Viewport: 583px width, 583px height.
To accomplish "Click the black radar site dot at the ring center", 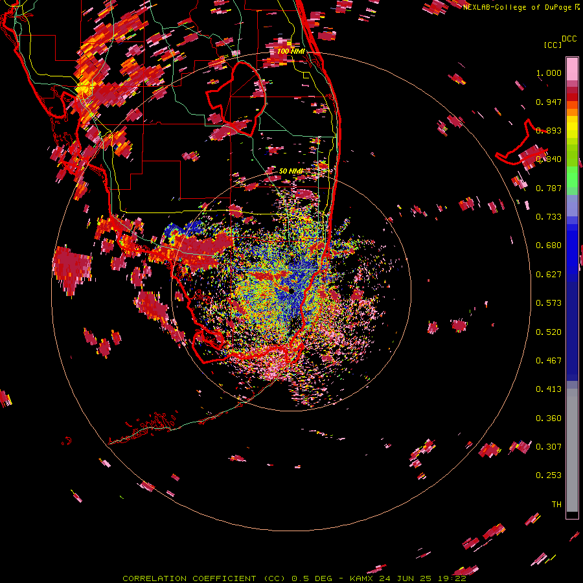I will 291,291.
